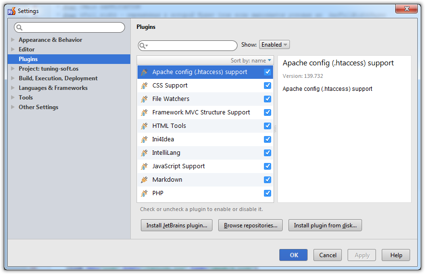Click the splitter handle beside plugin list
This screenshot has height=274, width=425.
(275, 129)
